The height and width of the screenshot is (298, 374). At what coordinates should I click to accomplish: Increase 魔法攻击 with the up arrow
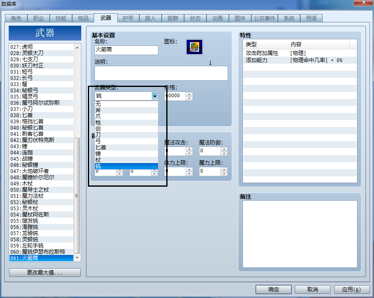pyautogui.click(x=189, y=149)
